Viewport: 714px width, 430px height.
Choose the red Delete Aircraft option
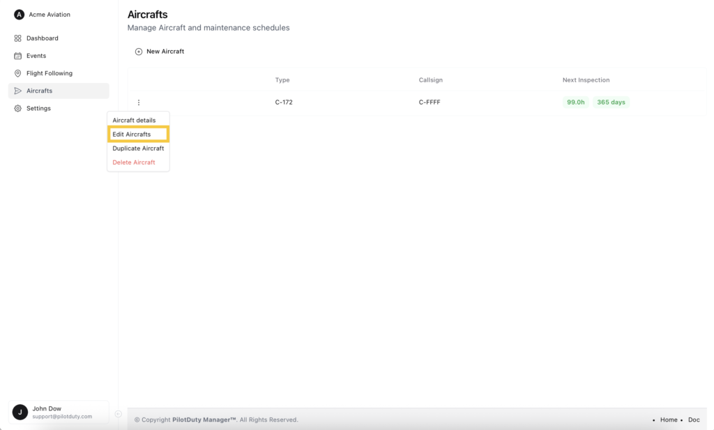point(134,162)
